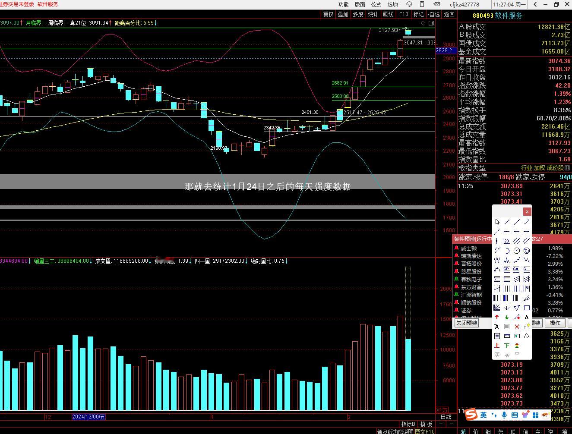Screen dimensions: 572x434
Task: Select 瑞斯康达 in alert list
Action: tap(471, 256)
